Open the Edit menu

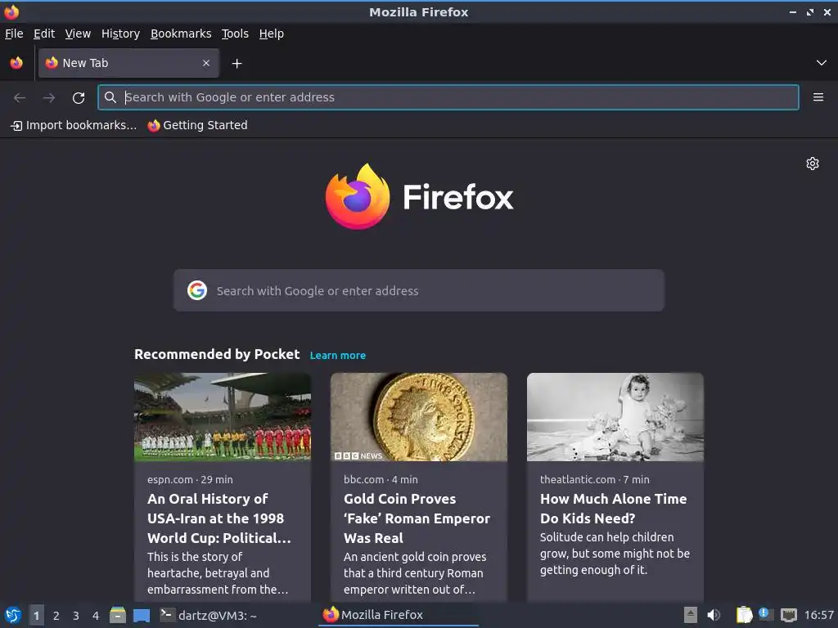[x=44, y=34]
